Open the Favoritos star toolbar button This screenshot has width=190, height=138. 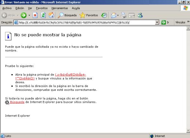point(89,15)
